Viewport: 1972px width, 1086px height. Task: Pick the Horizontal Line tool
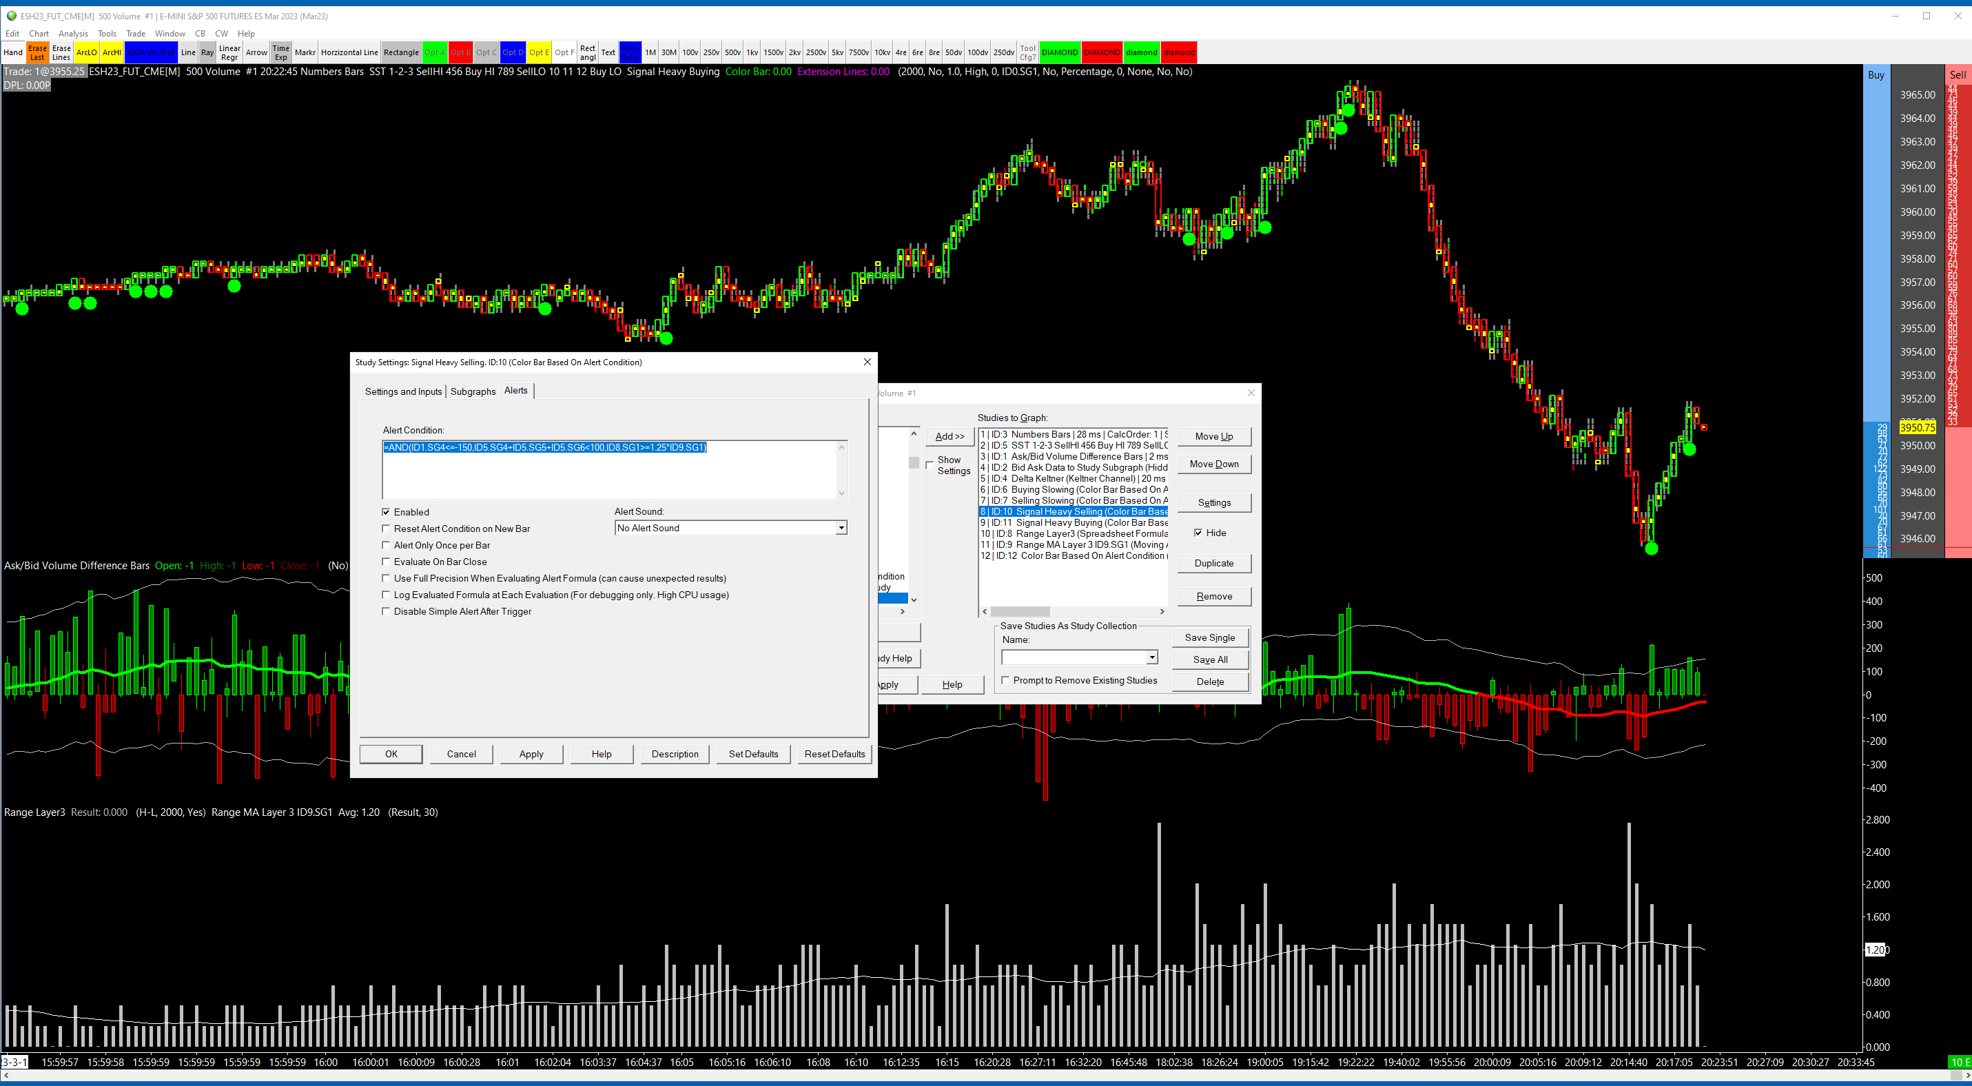(349, 53)
